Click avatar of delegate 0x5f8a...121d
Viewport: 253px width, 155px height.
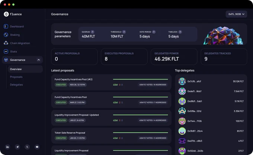coord(182,111)
